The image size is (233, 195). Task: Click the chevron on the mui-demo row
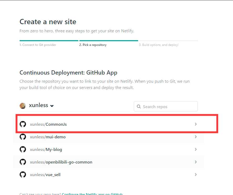[x=196, y=137]
